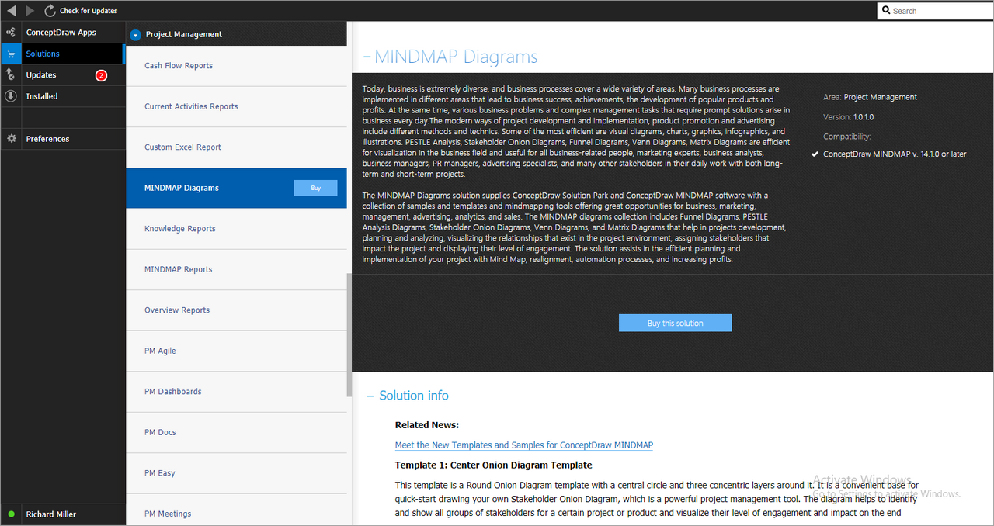Click the compatibility checkmark for ConceptDraw MINDMAP
This screenshot has width=994, height=526.
815,154
